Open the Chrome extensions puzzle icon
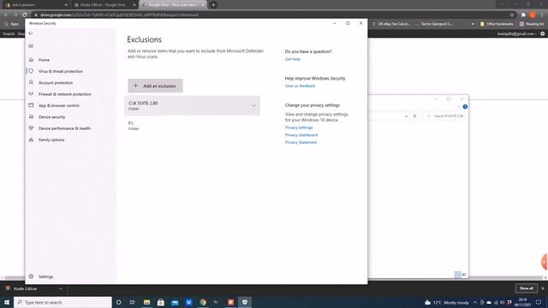Screen dimensions: 548x308 coord(523,15)
